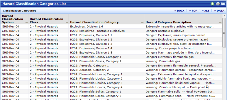The height and width of the screenshot is (100, 227).
Task: Click the green add record icon
Action: click(x=212, y=4)
